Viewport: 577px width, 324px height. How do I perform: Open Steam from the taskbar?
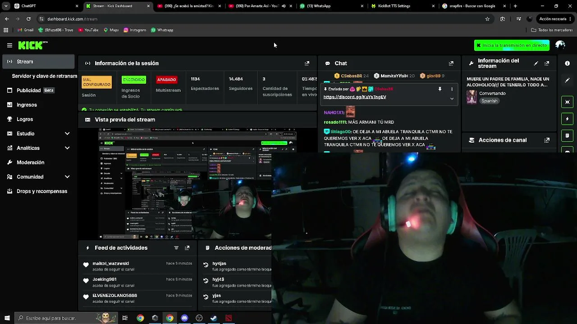click(214, 318)
